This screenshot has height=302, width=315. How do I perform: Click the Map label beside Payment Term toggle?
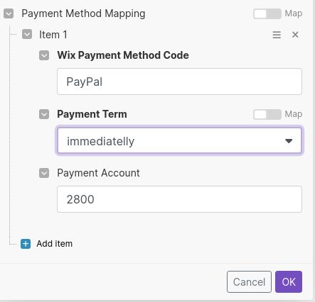tap(294, 114)
